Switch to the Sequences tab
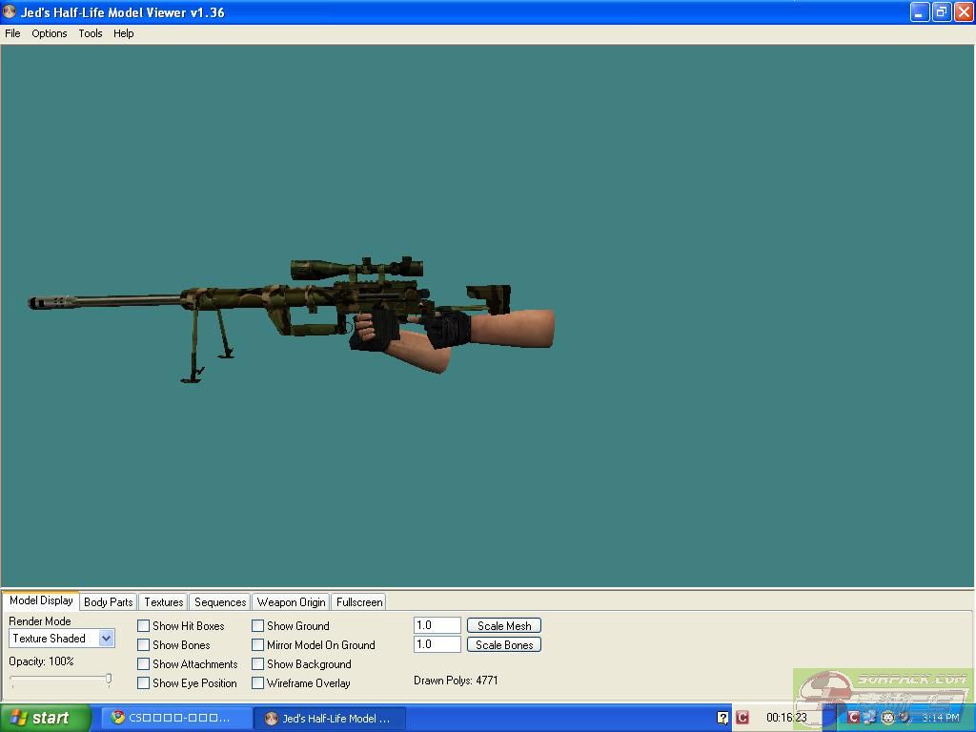 [220, 602]
